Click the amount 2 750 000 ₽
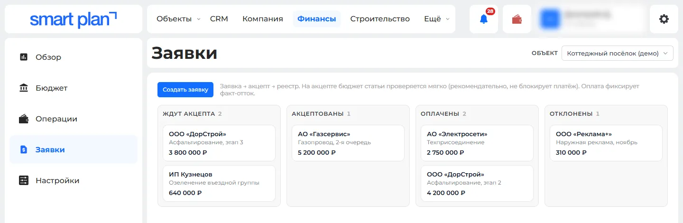 (445, 153)
